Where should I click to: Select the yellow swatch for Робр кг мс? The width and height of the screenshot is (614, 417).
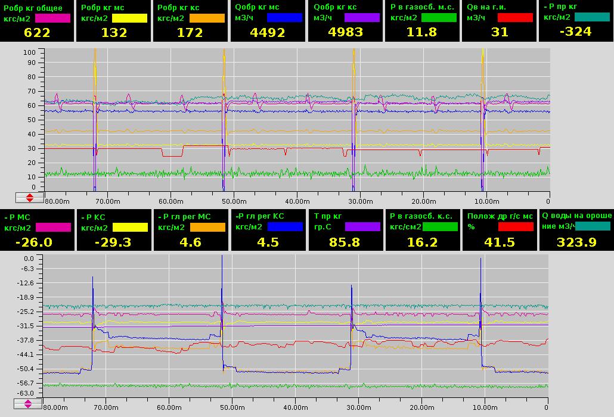point(130,18)
